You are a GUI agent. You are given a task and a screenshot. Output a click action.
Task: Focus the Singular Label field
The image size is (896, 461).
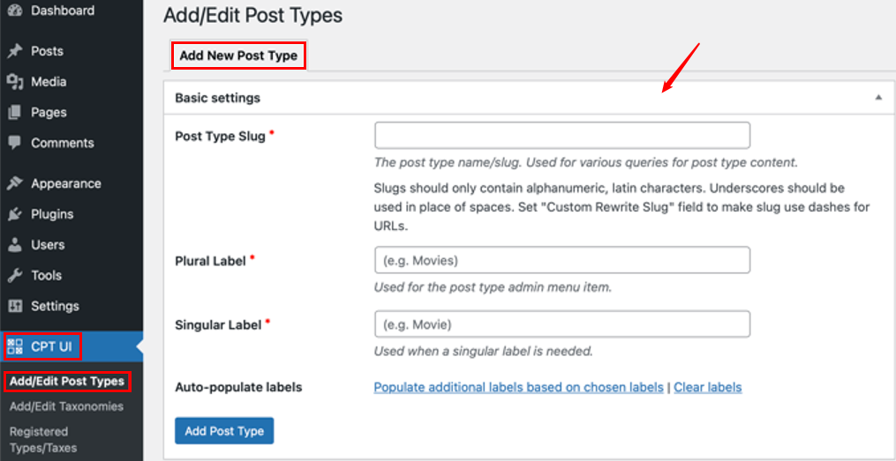(x=562, y=324)
